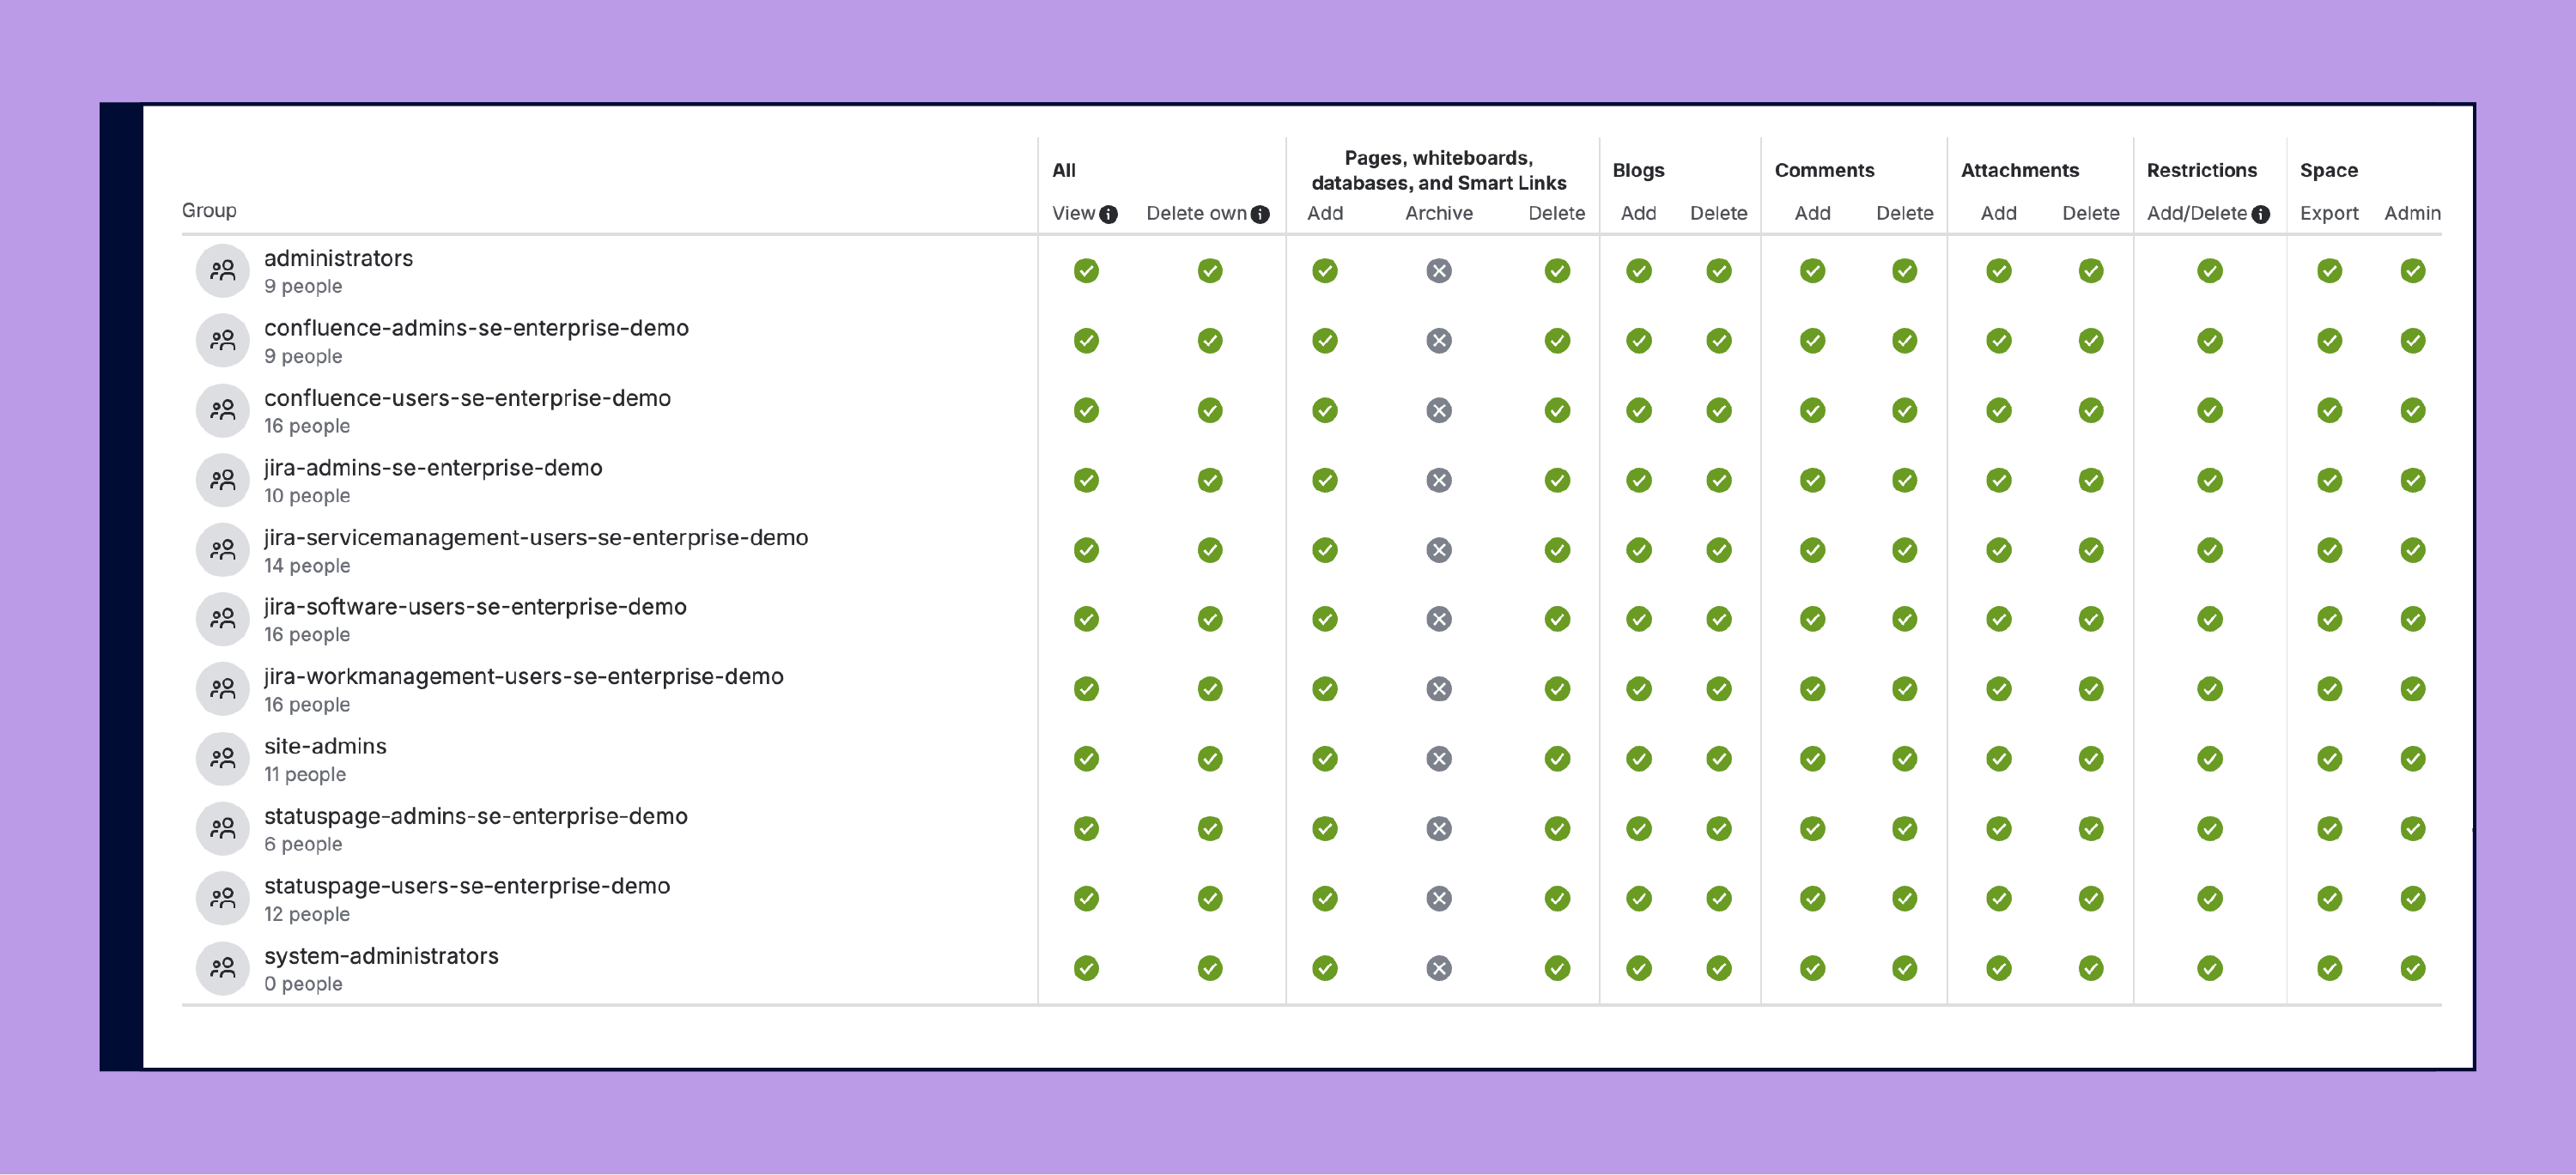Viewport: 2576px width, 1175px height.
Task: Click the site-admins group avatar icon
Action: click(223, 759)
